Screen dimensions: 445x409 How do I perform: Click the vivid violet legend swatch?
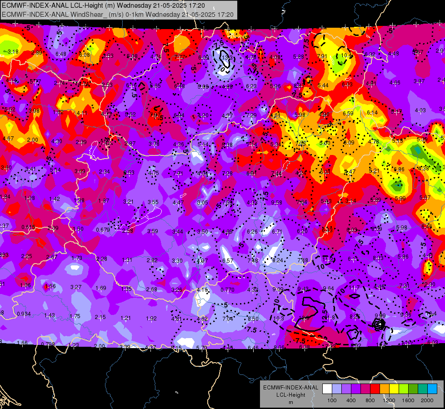(x=356, y=389)
